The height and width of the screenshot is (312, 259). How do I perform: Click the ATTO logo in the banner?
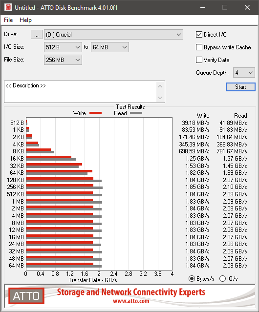[x=26, y=296]
